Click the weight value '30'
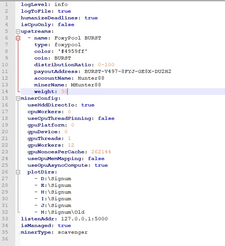Viewport: 225px width, 246px height. click(x=64, y=92)
